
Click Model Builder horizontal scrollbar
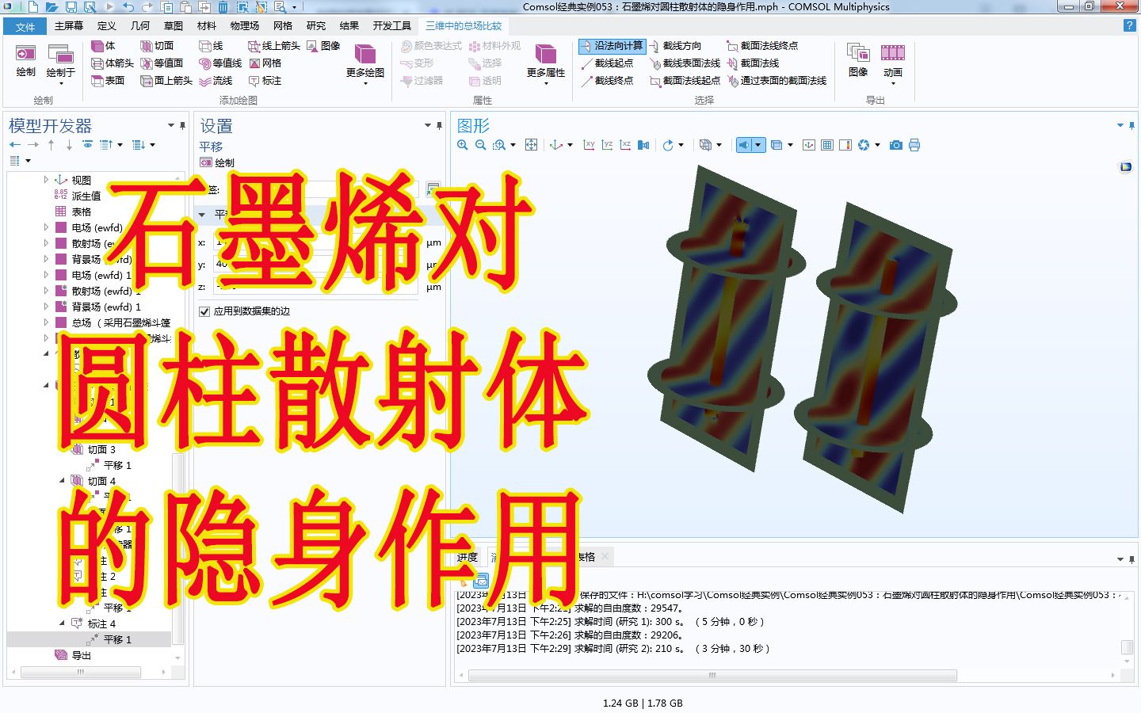pos(81,672)
